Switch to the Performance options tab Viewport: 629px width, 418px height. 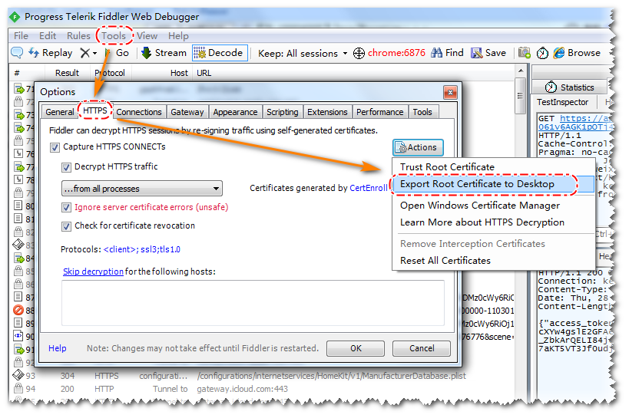(379, 112)
